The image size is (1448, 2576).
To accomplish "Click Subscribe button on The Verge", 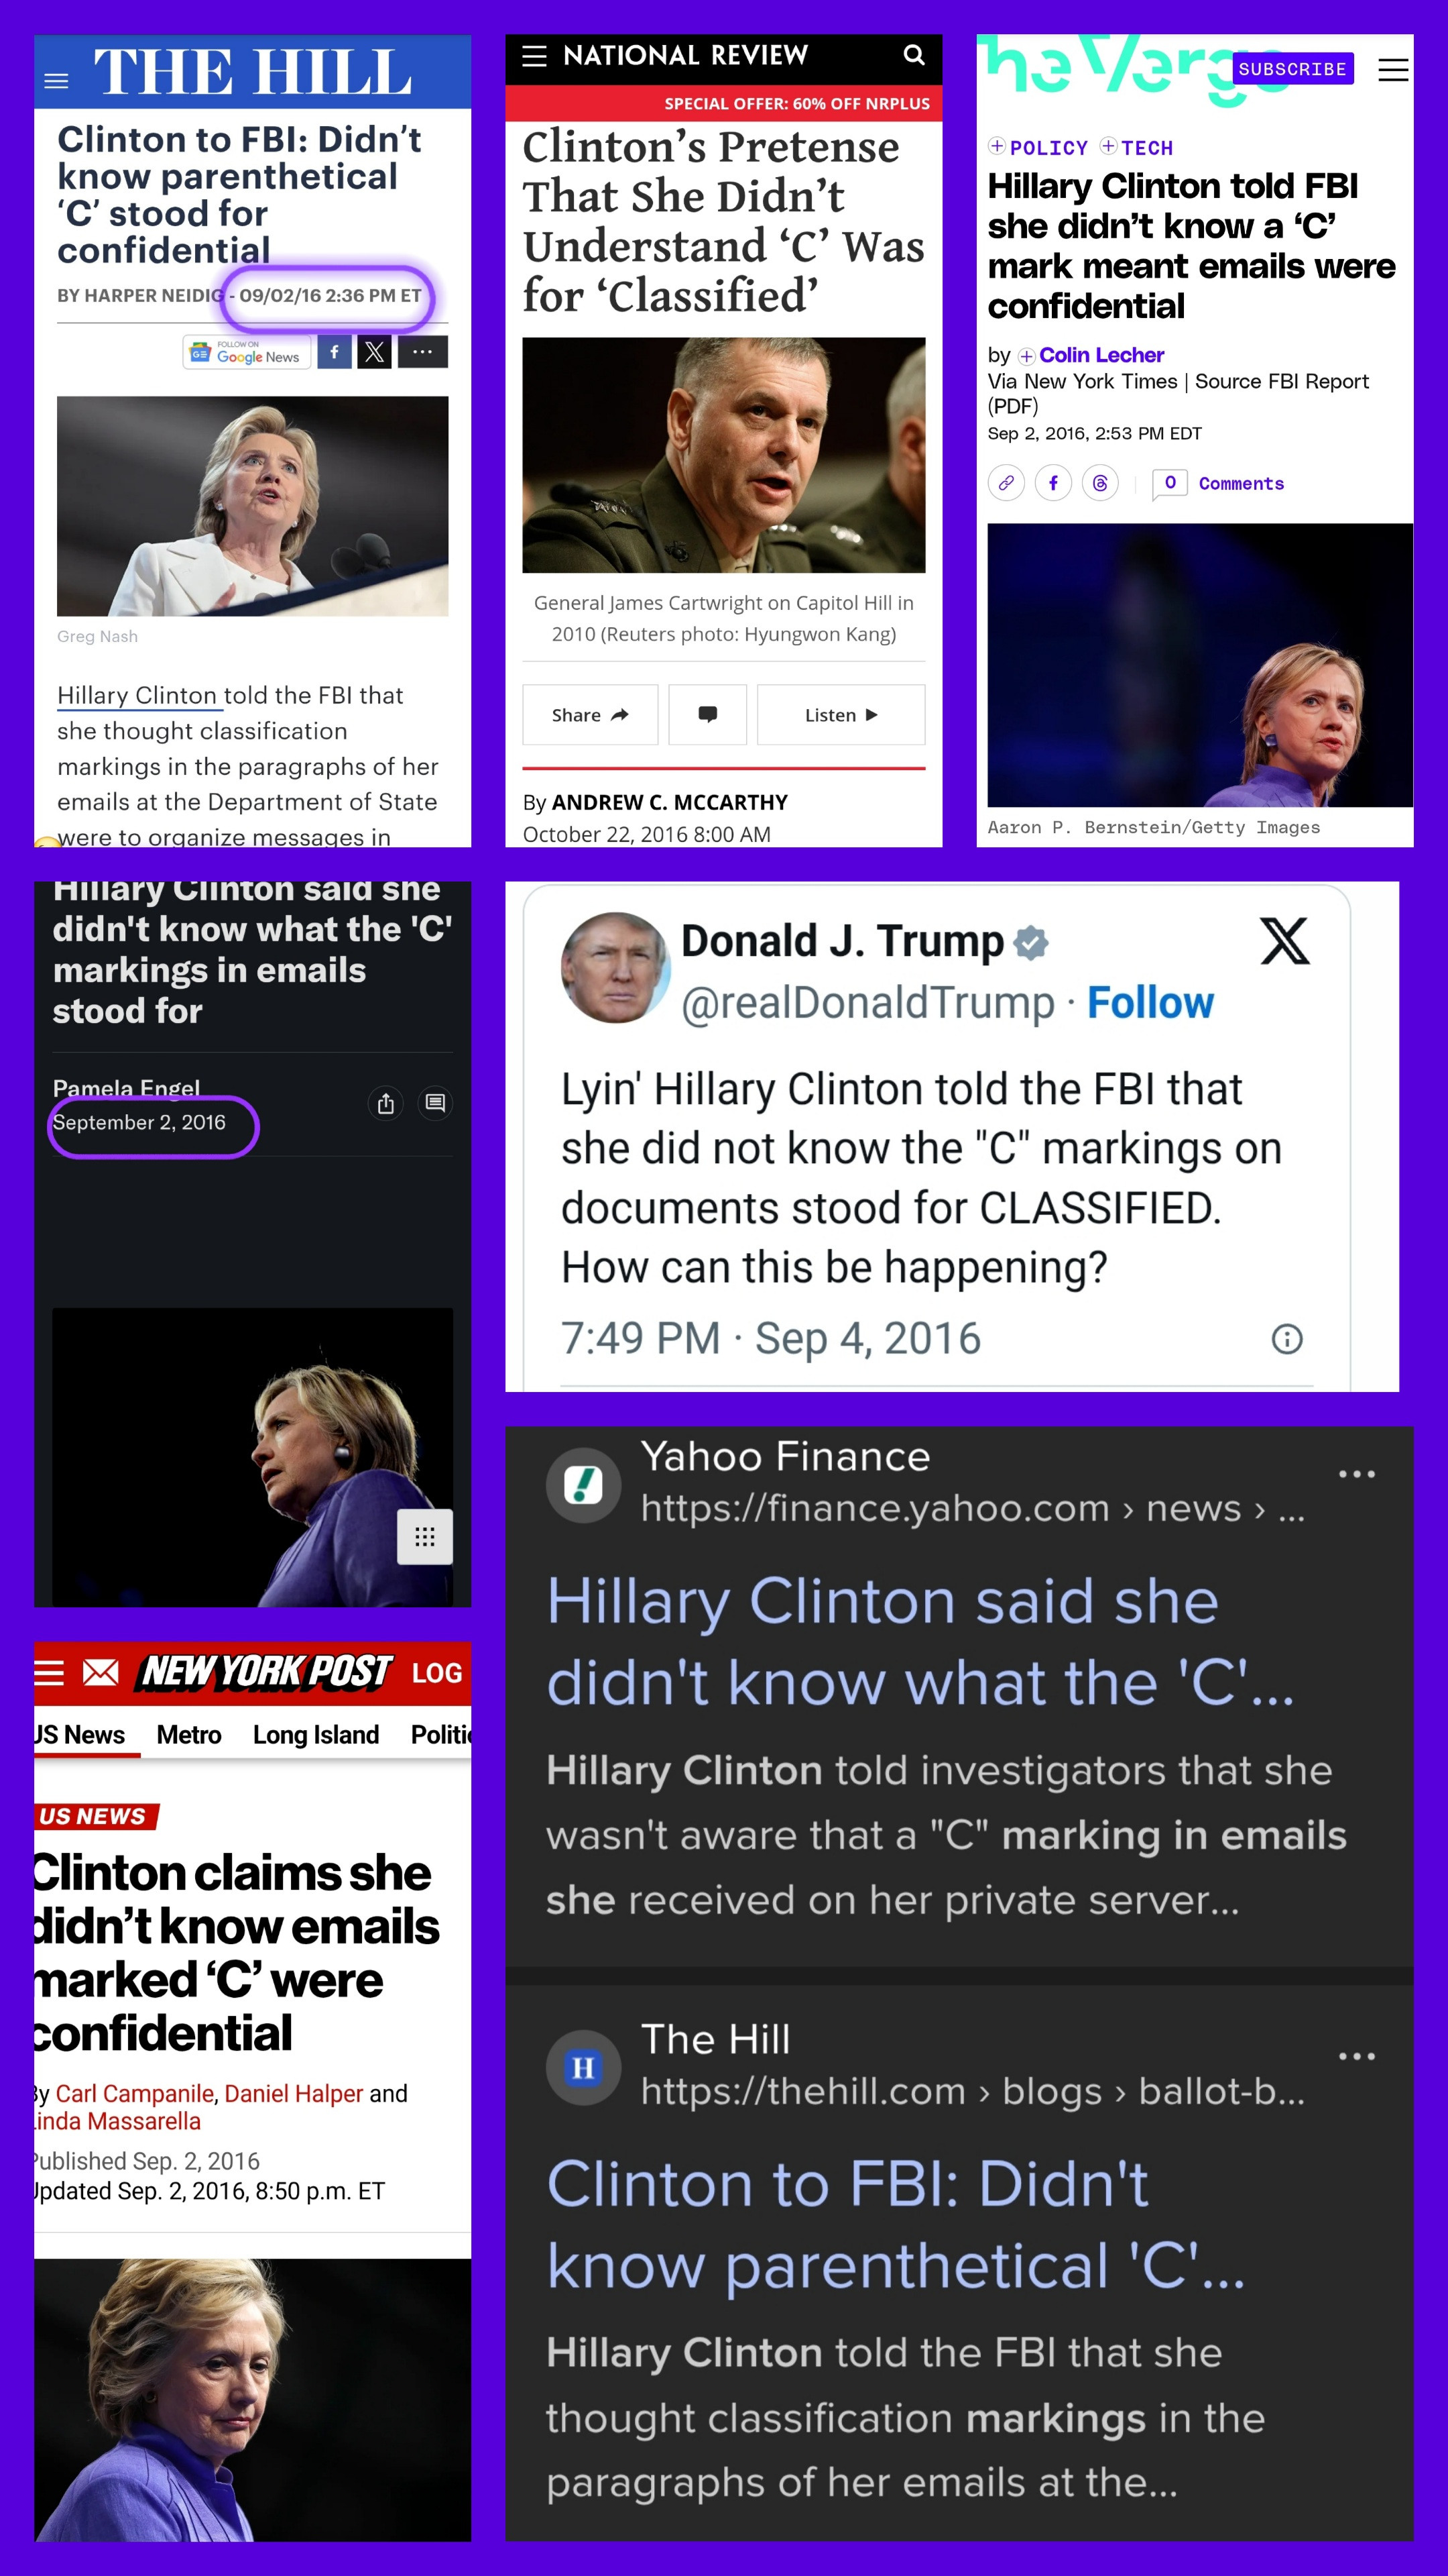I will 1292,69.
